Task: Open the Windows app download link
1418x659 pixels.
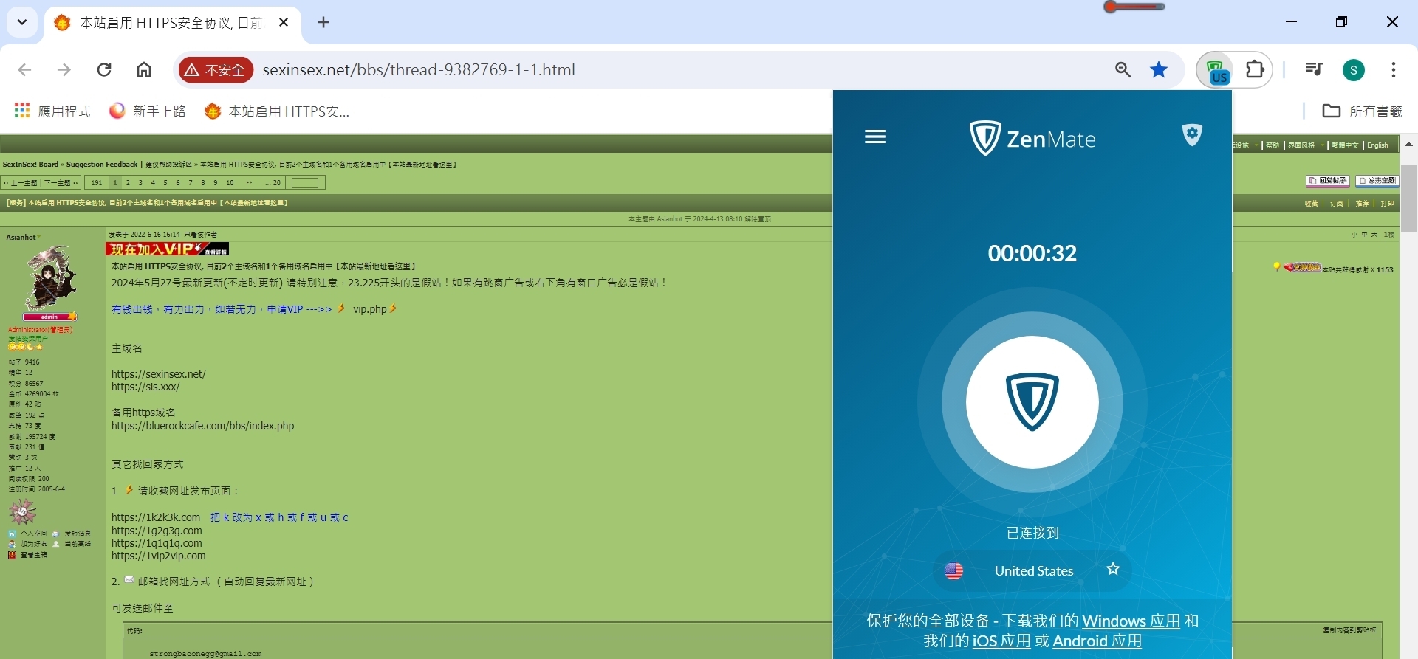Action: (x=1131, y=621)
